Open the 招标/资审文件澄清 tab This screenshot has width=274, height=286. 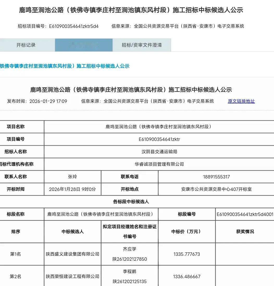tap(142, 45)
